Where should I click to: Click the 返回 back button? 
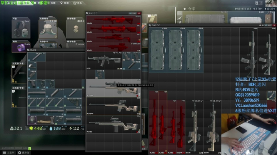259,3
